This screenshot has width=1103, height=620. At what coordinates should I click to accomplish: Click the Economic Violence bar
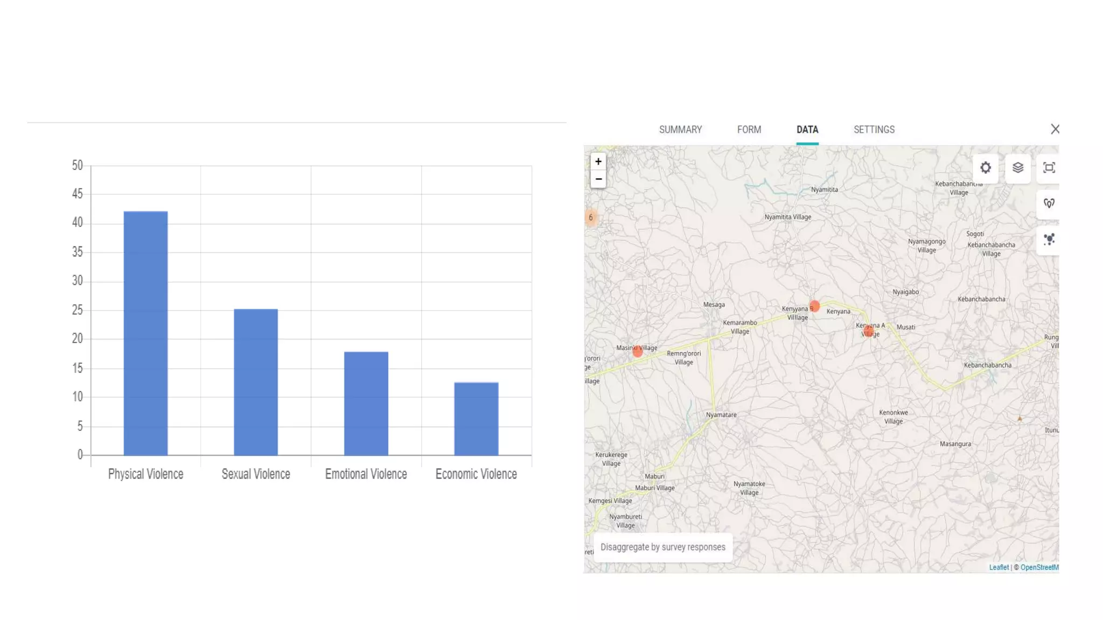(476, 419)
